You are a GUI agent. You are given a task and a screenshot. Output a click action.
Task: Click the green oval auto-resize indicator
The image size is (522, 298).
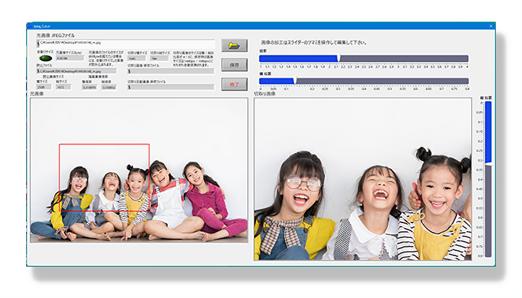point(44,57)
